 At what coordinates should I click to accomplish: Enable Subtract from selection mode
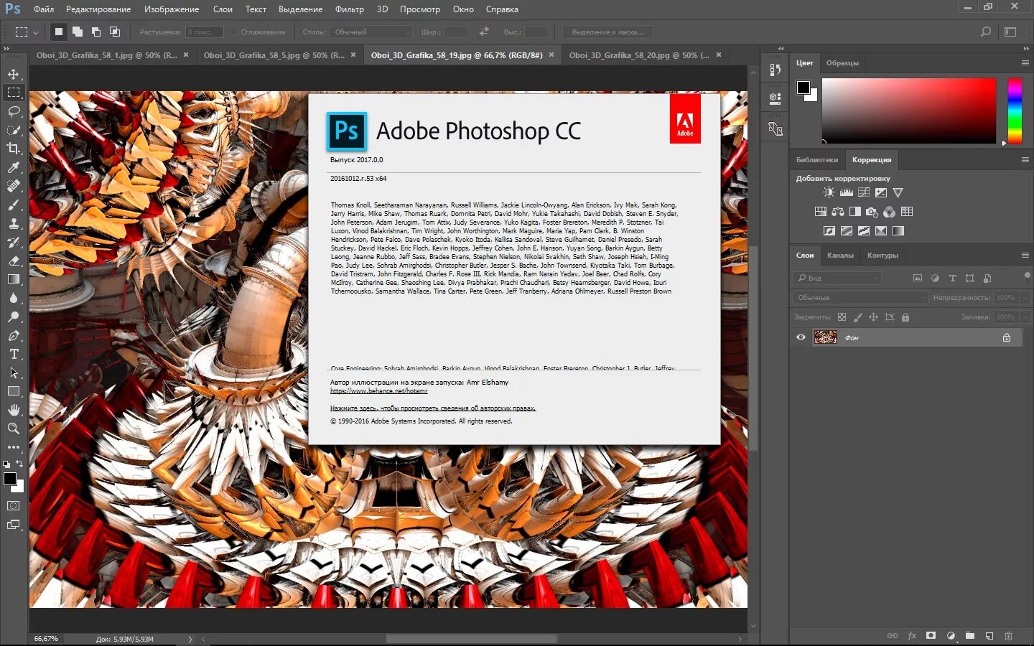point(96,32)
